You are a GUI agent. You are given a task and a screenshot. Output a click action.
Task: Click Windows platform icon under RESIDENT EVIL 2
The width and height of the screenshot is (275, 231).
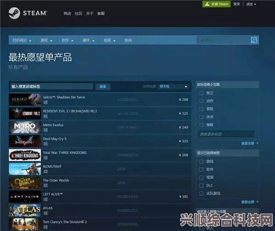point(45,116)
